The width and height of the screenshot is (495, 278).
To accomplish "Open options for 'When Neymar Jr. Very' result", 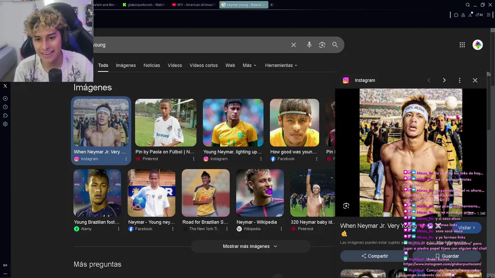I will [126, 159].
